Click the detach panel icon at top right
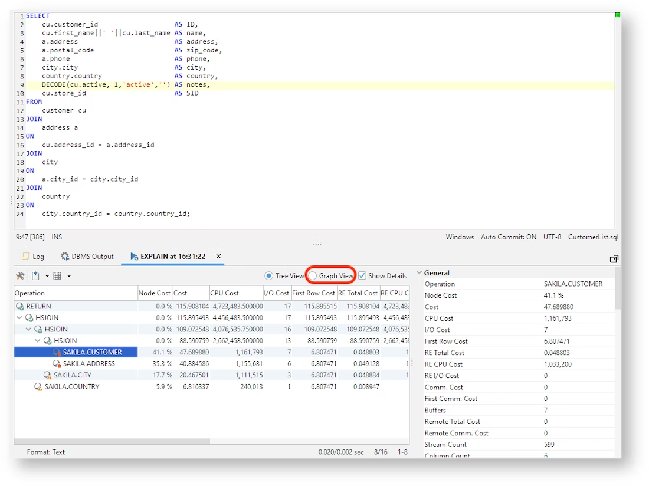 pos(614,258)
